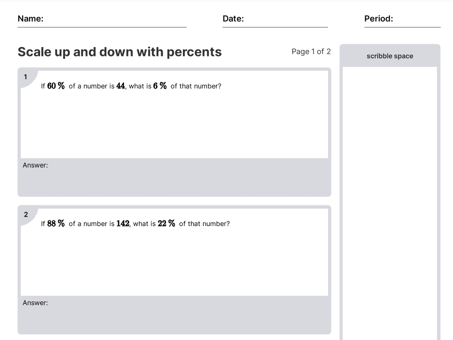Click the value 44 in question 1
Viewport: 453px width, 340px height.
(121, 86)
